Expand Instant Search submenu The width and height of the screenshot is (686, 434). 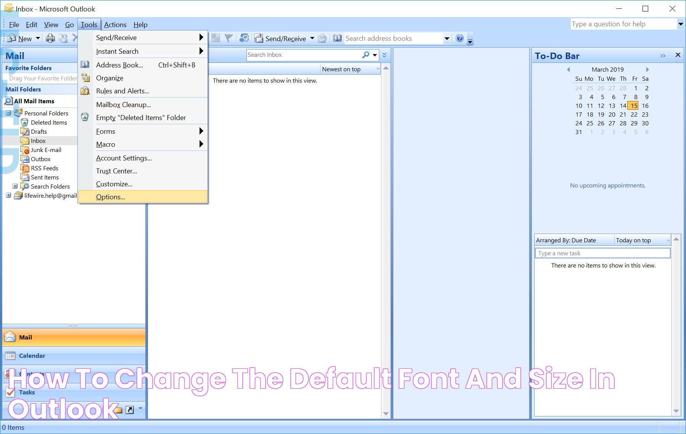click(143, 51)
